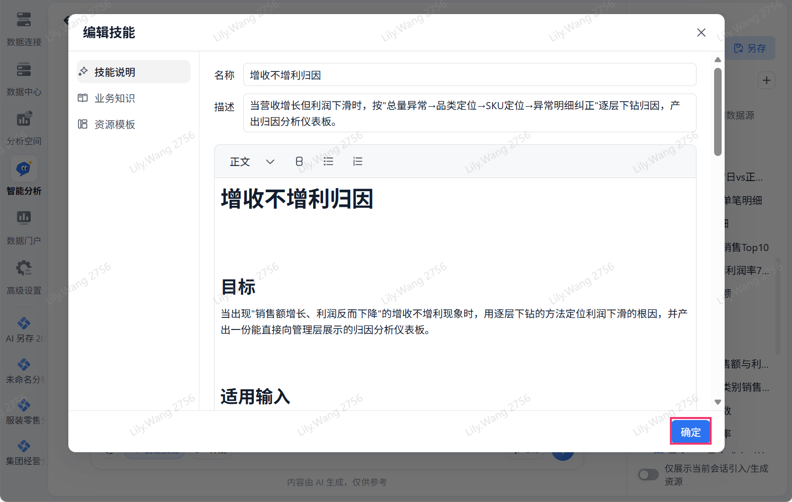Viewport: 792px width, 502px height.
Task: Apply bulleted list formatting
Action: point(328,161)
